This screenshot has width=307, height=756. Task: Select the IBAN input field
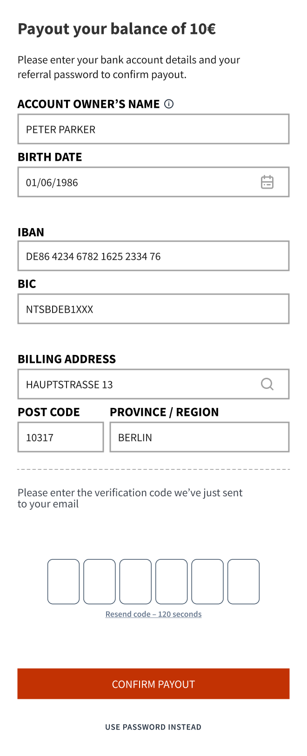(x=153, y=256)
